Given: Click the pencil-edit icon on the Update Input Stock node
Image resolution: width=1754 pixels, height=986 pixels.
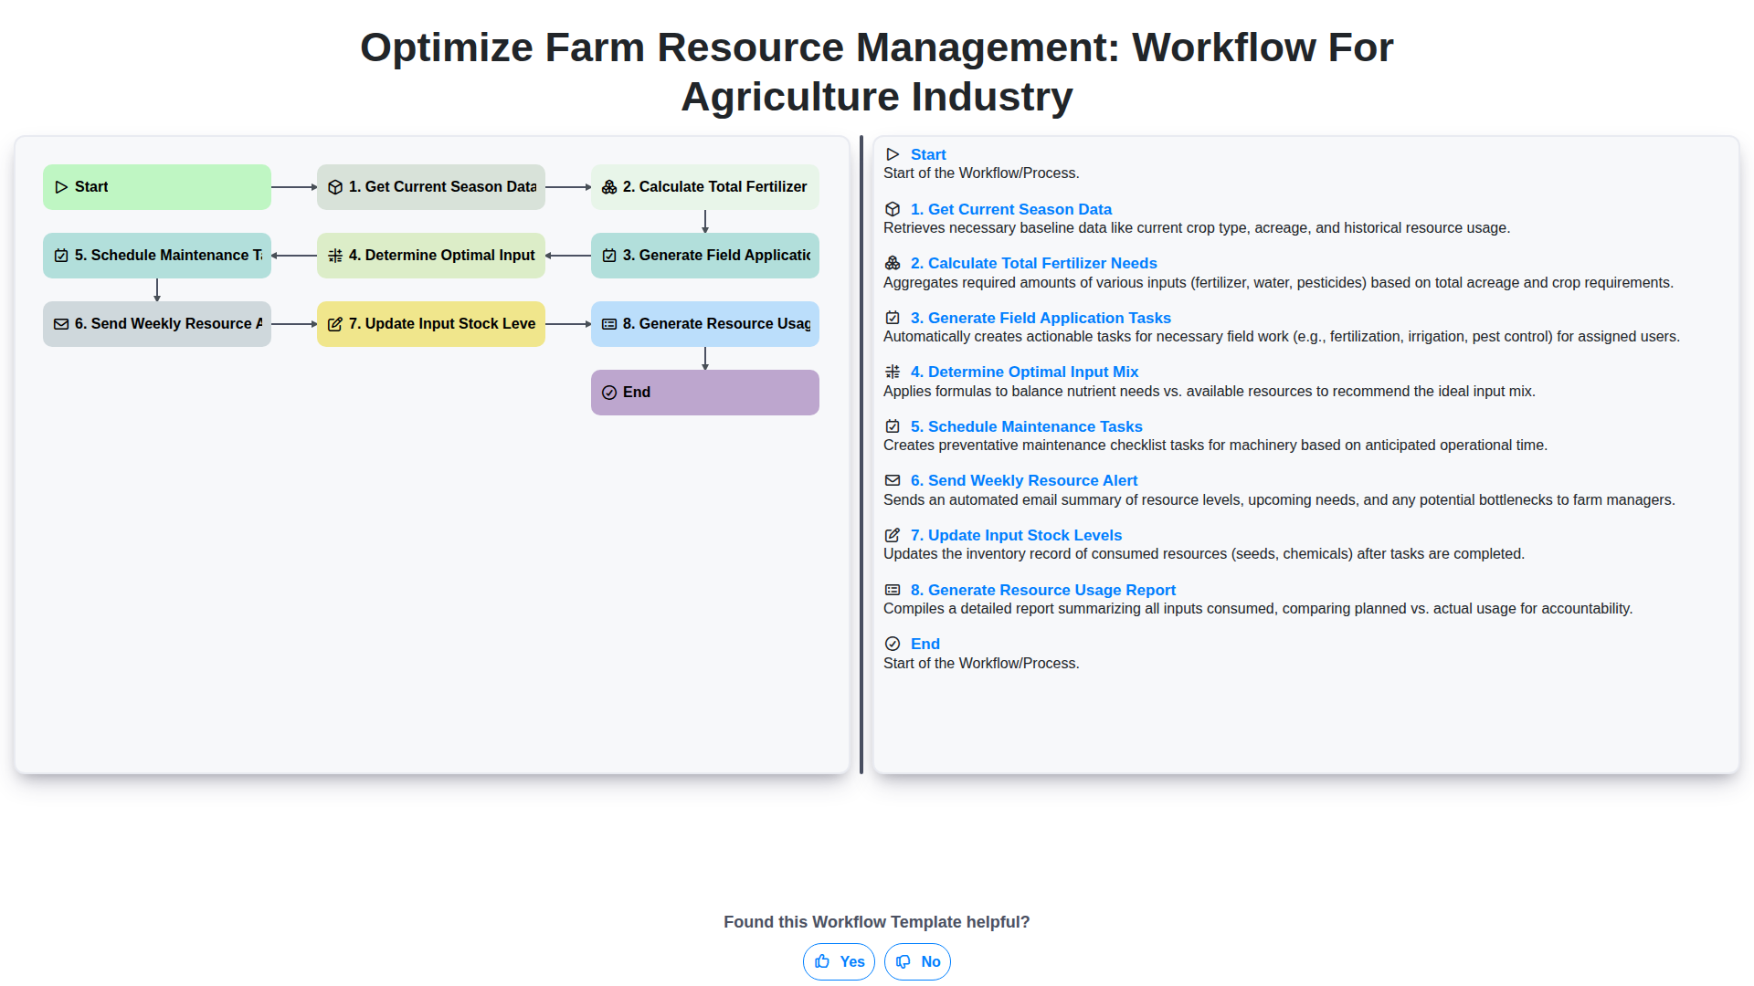Looking at the screenshot, I should point(335,324).
